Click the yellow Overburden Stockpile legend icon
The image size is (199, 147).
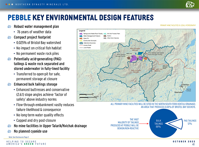pyautogui.click(x=81, y=41)
